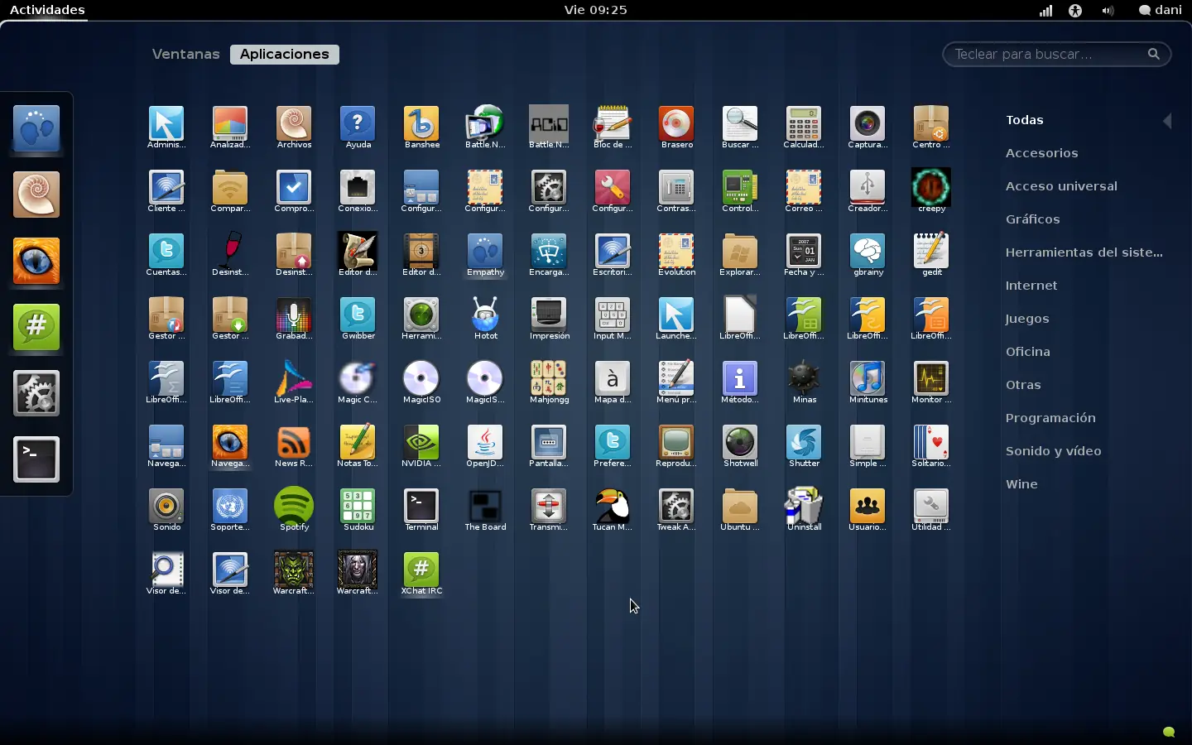Open the settings gear icon in dash

(x=36, y=393)
